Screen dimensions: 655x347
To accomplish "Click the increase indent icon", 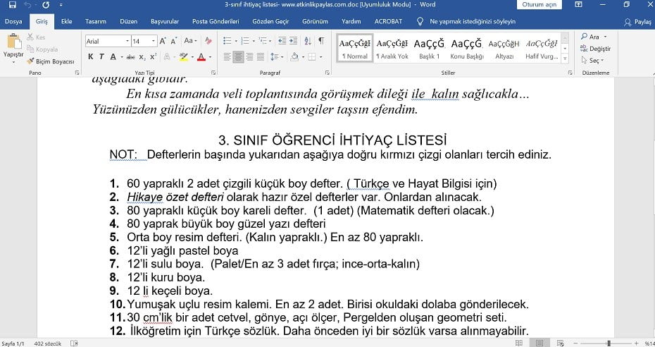I will point(294,40).
